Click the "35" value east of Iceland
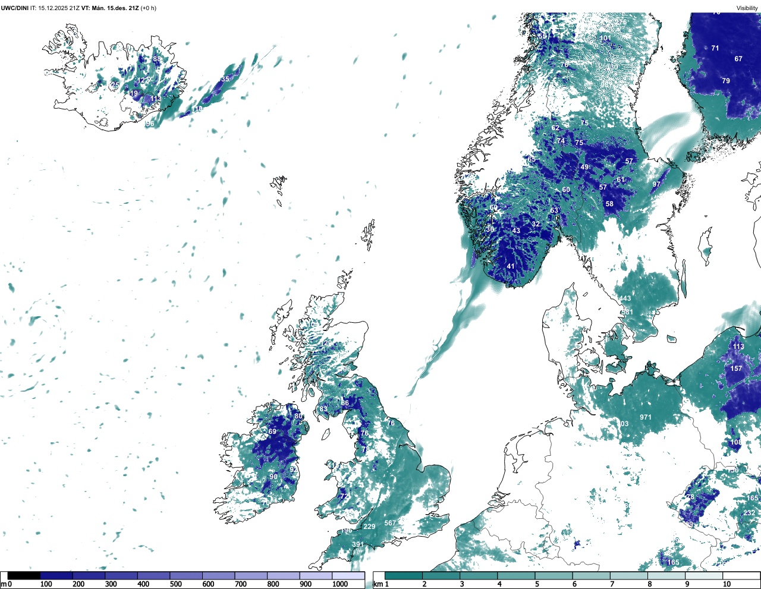Viewport: 761px width, 589px height. point(225,79)
